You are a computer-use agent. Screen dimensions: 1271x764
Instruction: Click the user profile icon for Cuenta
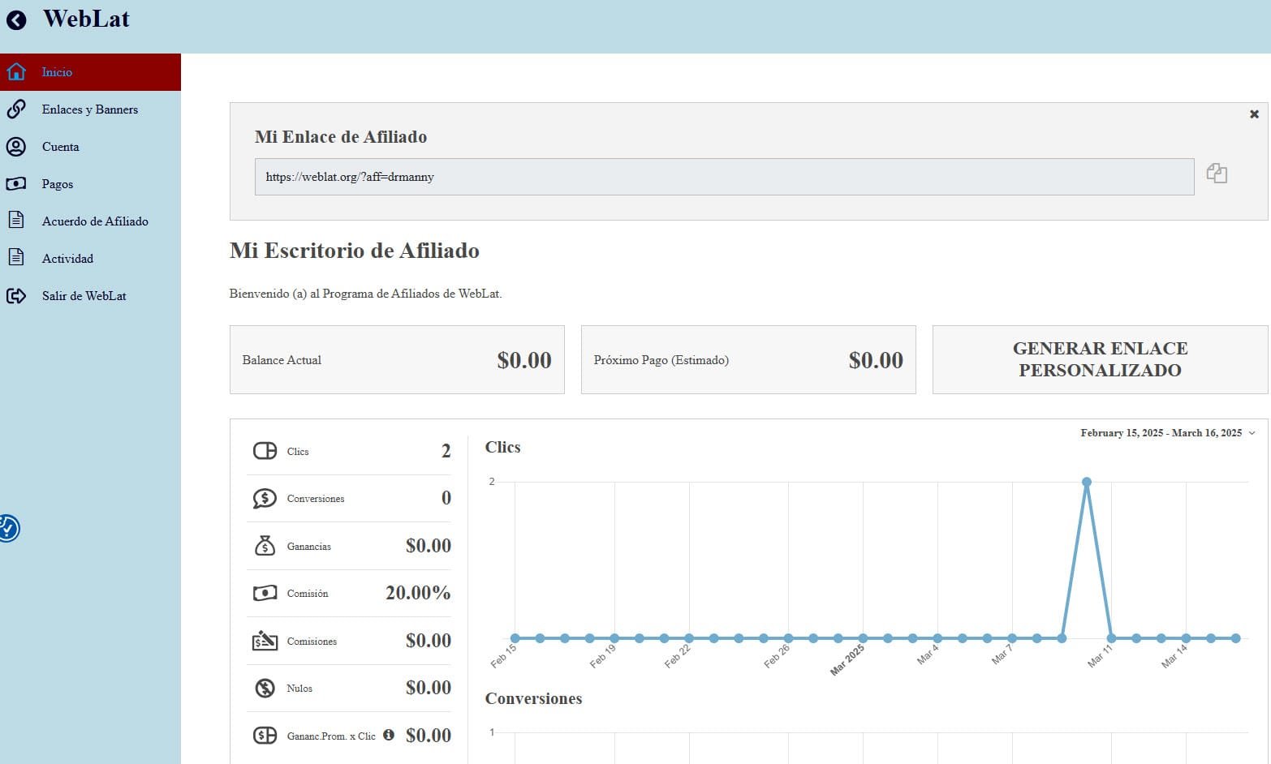click(x=16, y=147)
